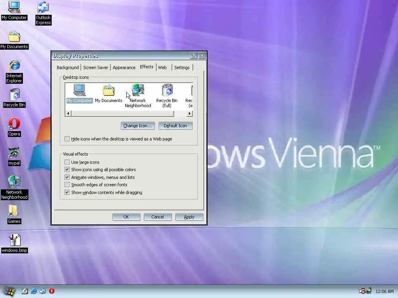This screenshot has width=398, height=298.
Task: Select Outlook Express desktop shortcut
Action: pos(43,13)
